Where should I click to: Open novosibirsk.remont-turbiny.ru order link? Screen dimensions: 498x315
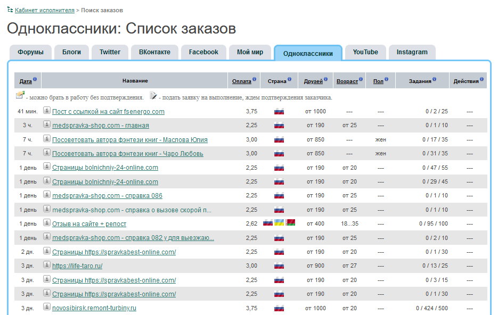pos(94,308)
